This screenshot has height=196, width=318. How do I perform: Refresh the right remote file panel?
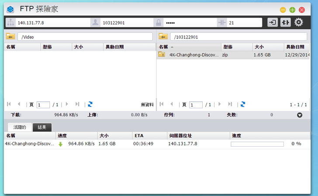point(243,104)
